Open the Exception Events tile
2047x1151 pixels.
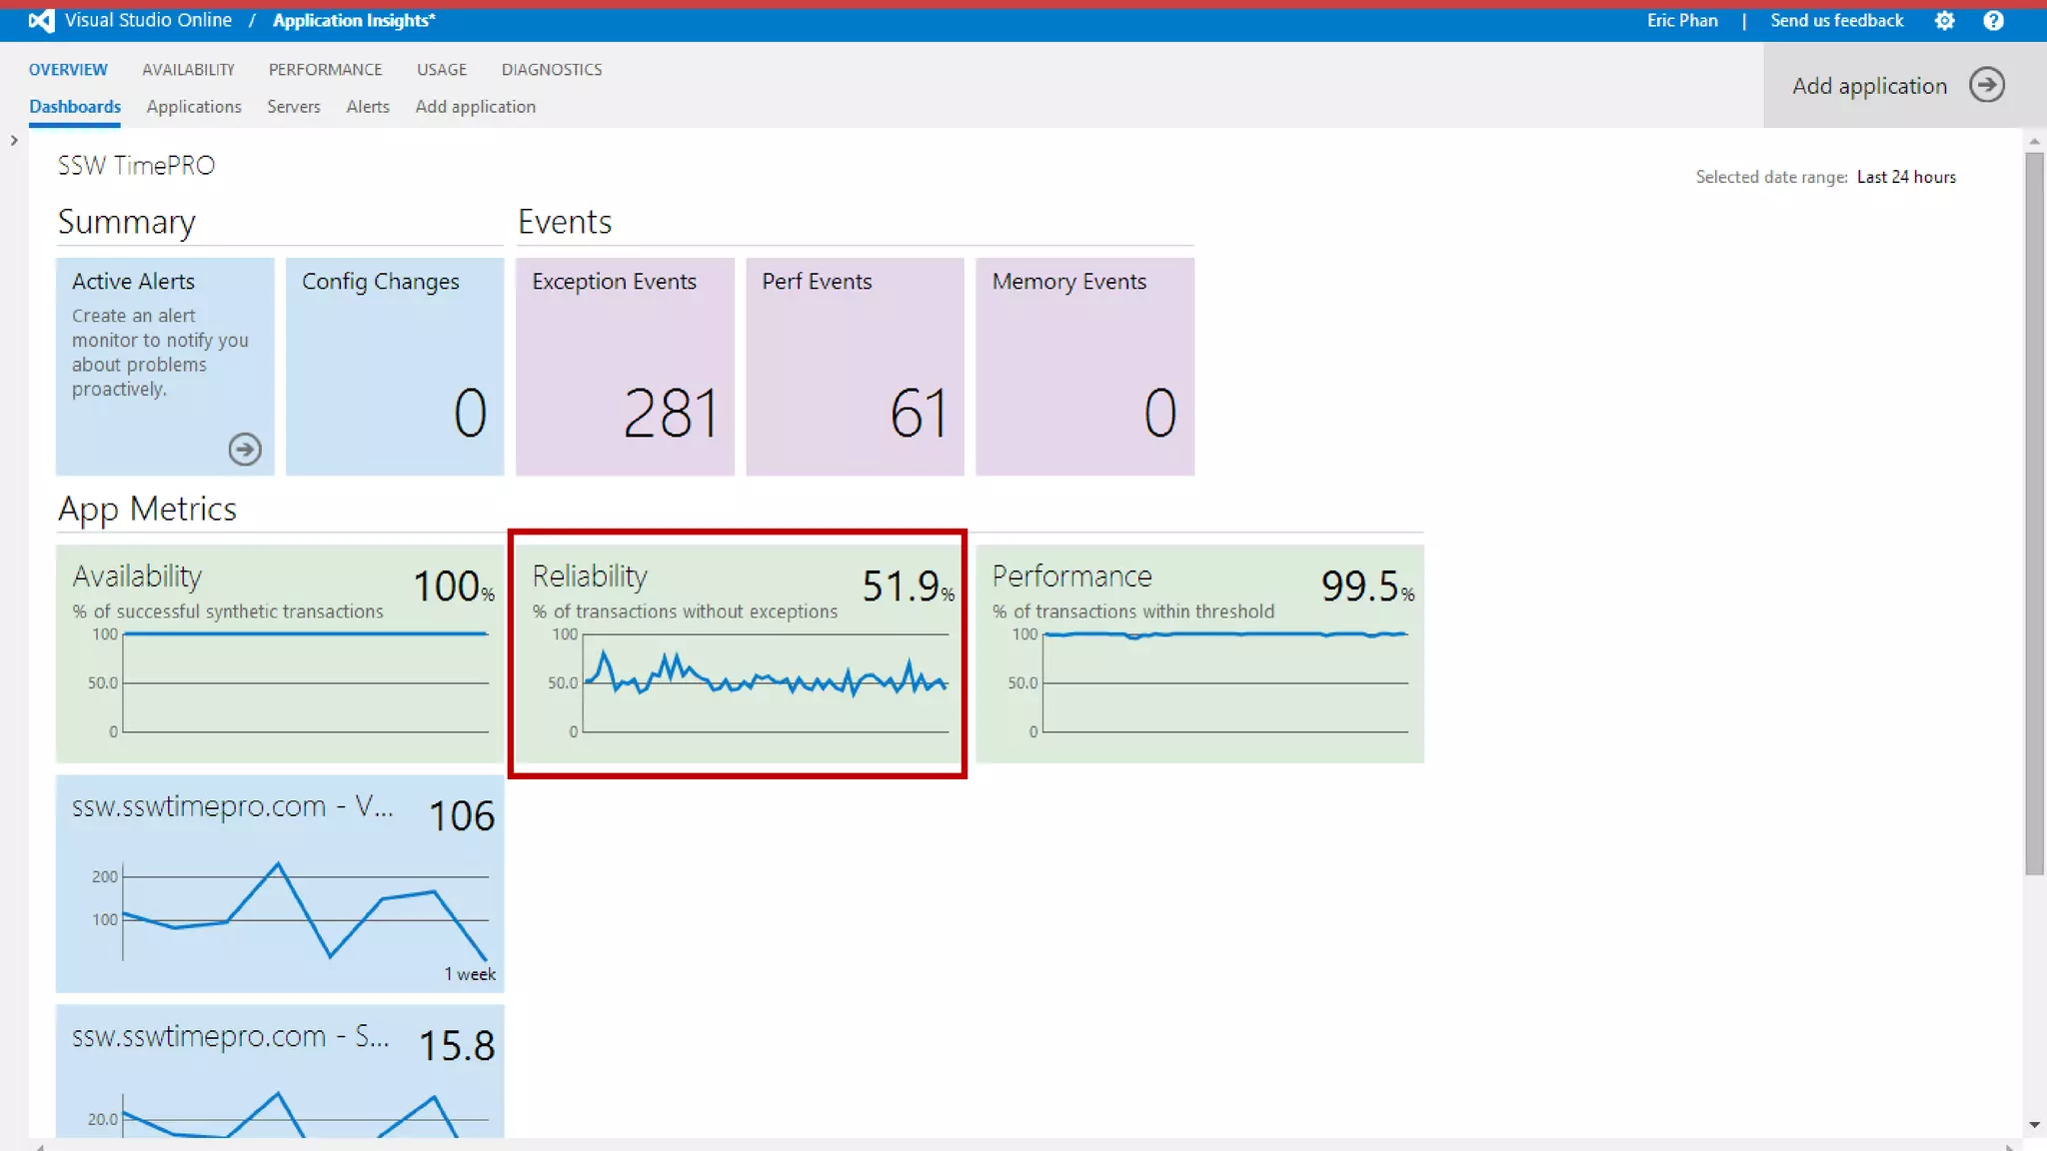(625, 366)
